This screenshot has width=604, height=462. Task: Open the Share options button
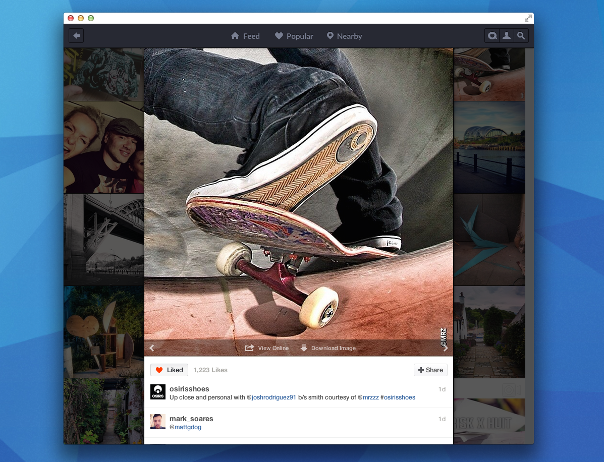point(430,370)
